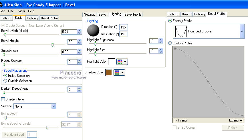
Task: Toggle the Sharp Corner checkbox
Action: point(174,127)
